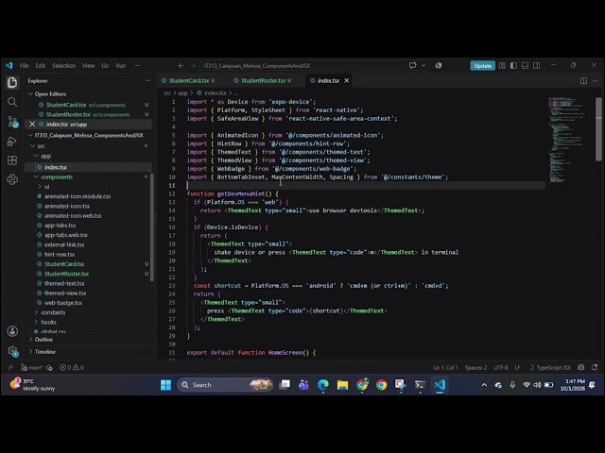Viewport: 605px width, 453px height.
Task: Expand the Outline section
Action: coord(43,340)
